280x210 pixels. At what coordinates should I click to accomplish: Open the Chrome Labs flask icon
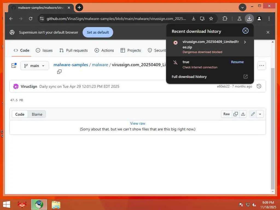tap(239, 19)
